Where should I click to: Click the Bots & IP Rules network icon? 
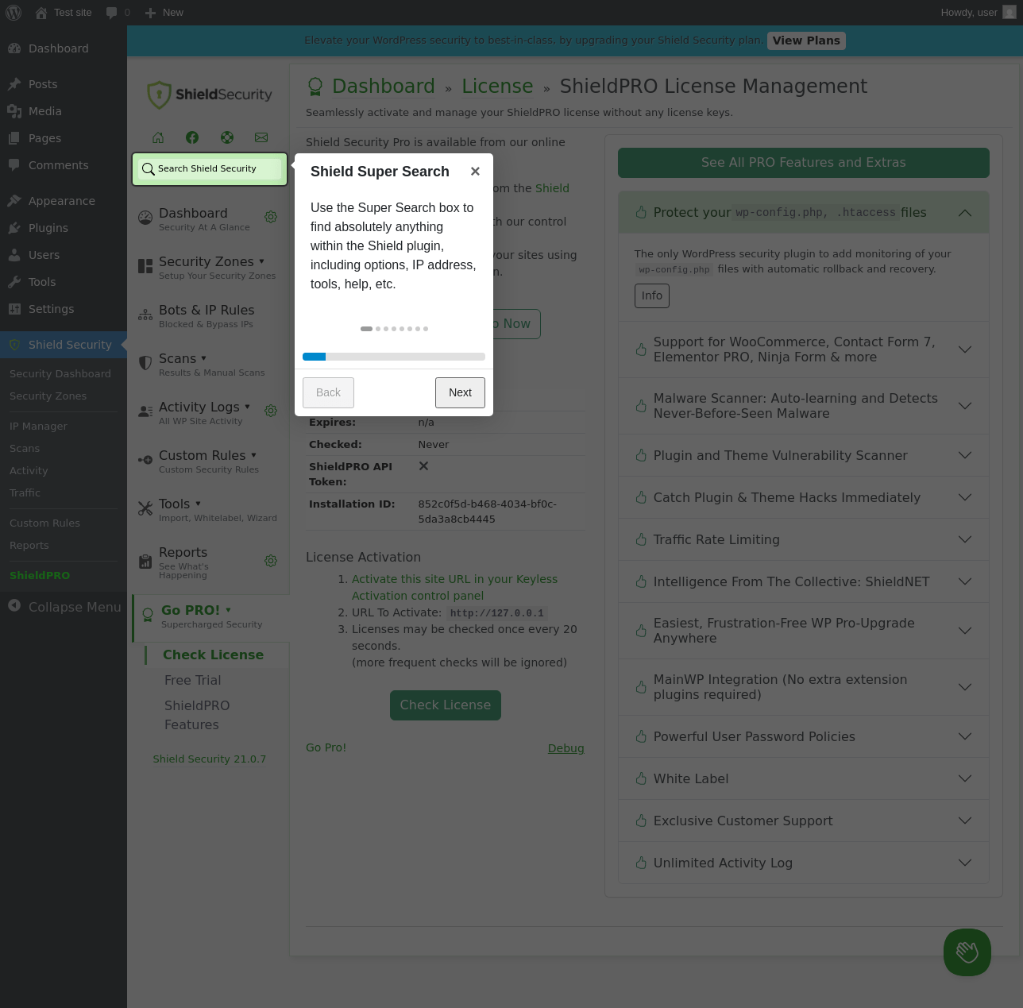[145, 315]
